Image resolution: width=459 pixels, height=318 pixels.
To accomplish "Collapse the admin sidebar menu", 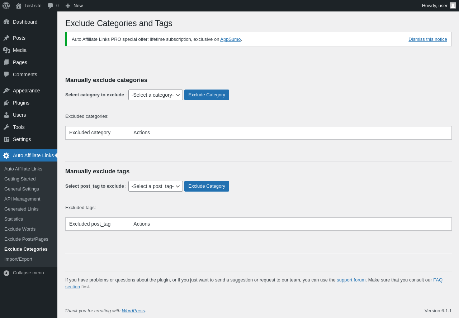I will [x=24, y=273].
